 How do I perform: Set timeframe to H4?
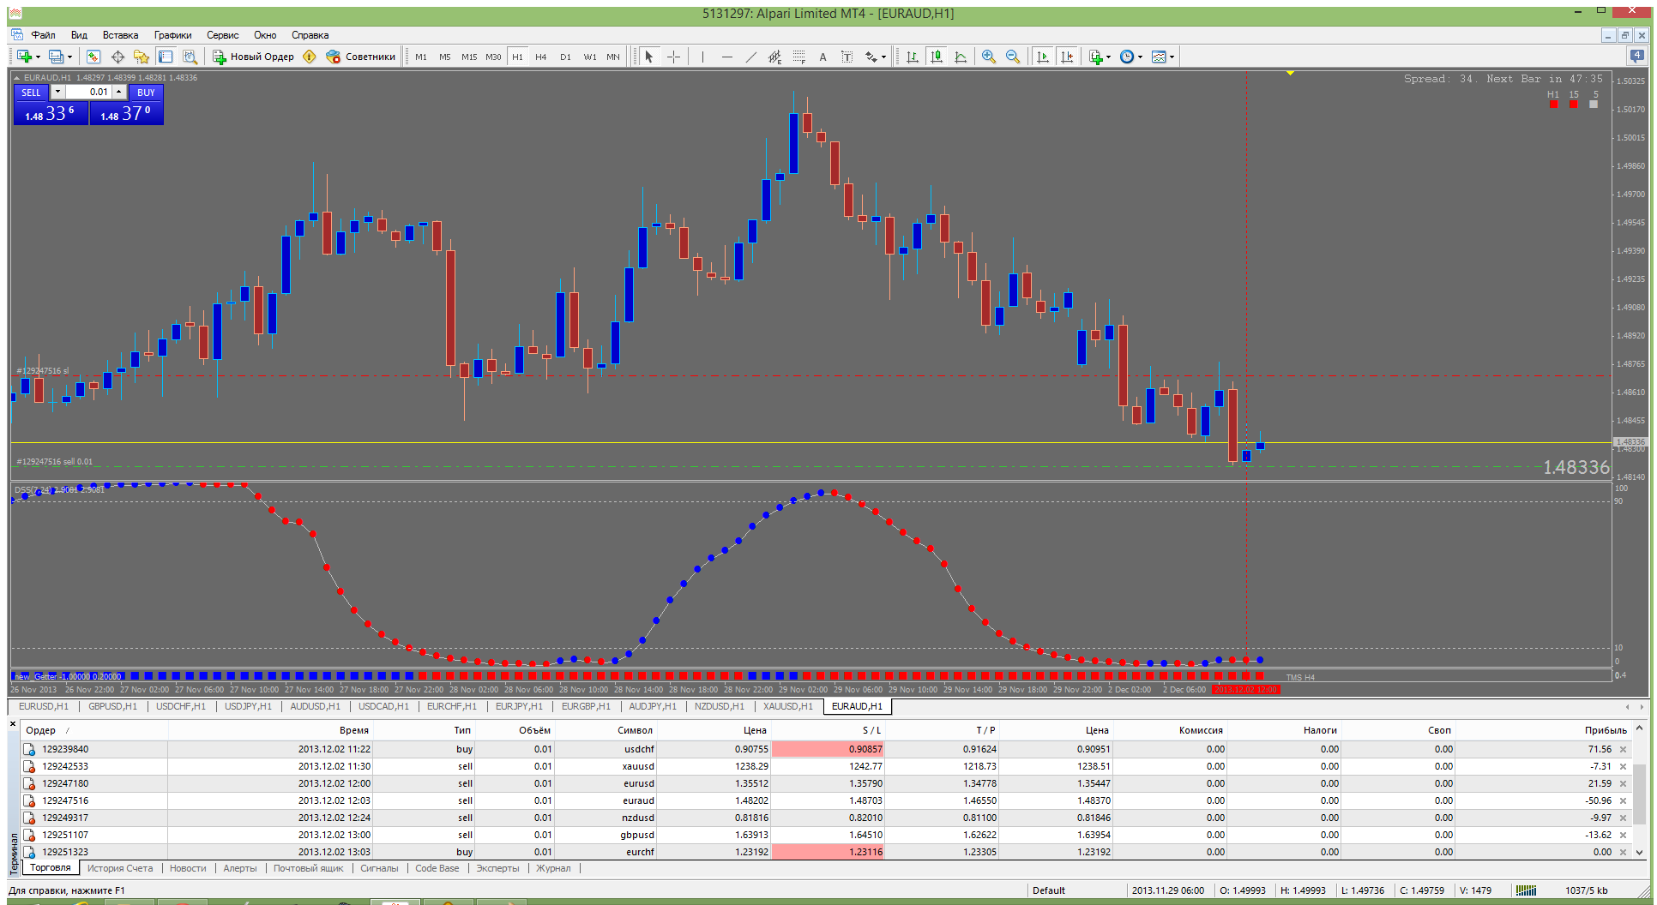(541, 57)
